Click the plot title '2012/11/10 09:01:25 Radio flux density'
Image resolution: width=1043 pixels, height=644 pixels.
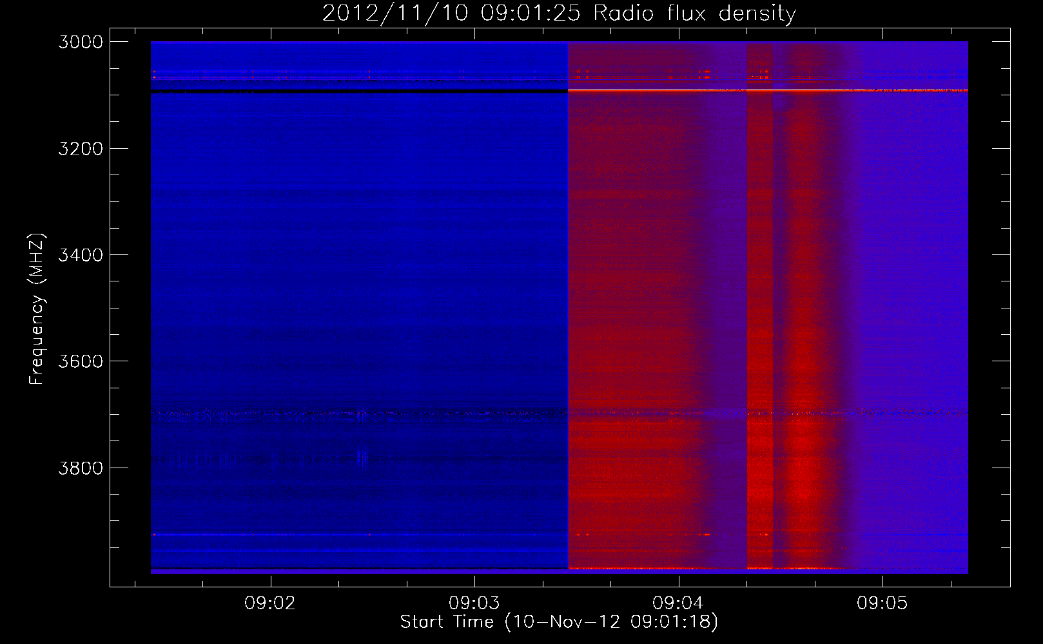(x=560, y=14)
